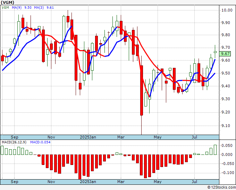Select the MA(3) legend label

pyautogui.click(x=39, y=8)
